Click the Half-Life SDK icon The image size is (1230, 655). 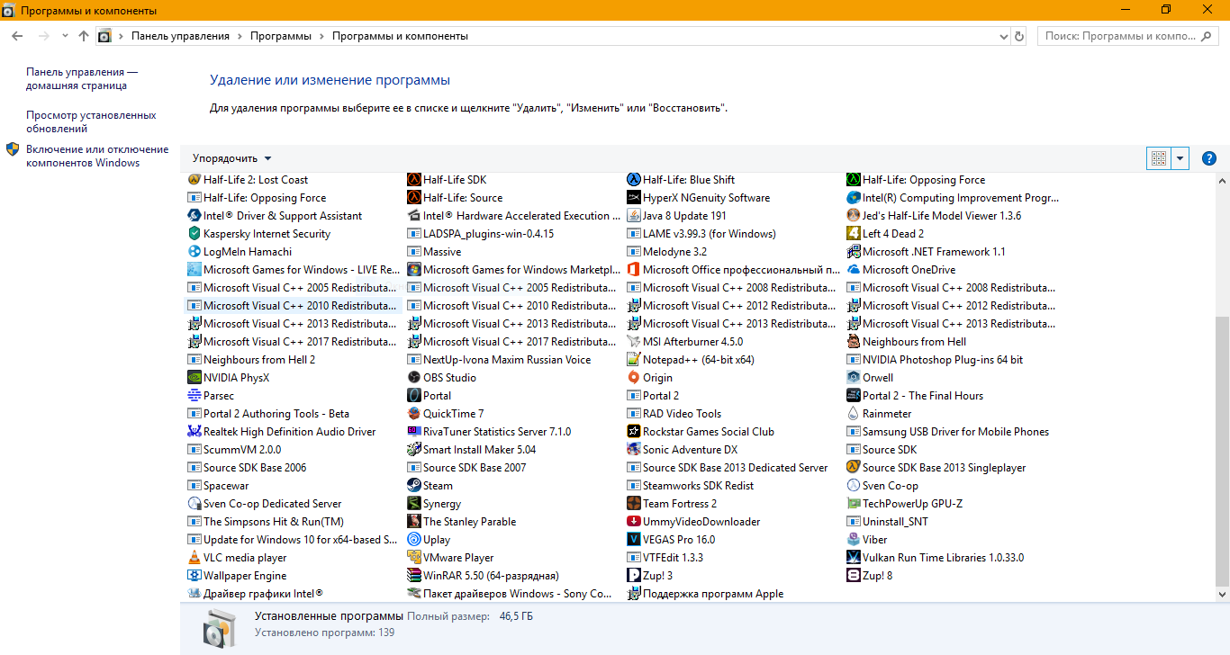413,180
